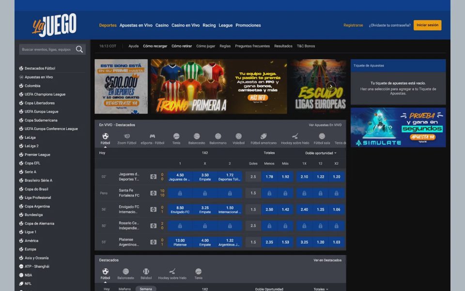The width and height of the screenshot is (465, 291).
Task: Select Empate odds 3.25 for Envigado match
Action: click(205, 210)
